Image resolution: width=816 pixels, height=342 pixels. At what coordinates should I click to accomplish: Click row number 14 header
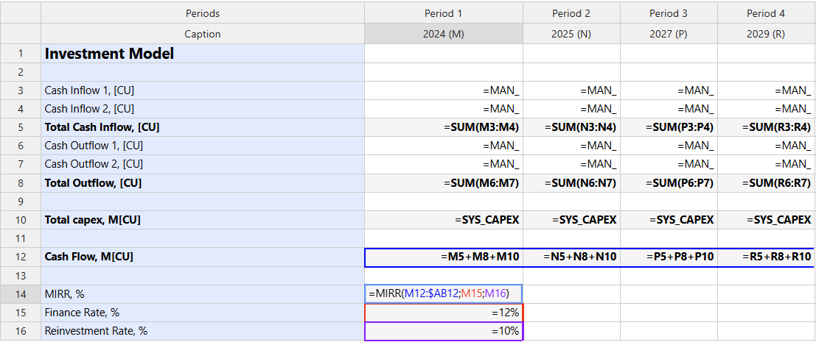point(21,293)
